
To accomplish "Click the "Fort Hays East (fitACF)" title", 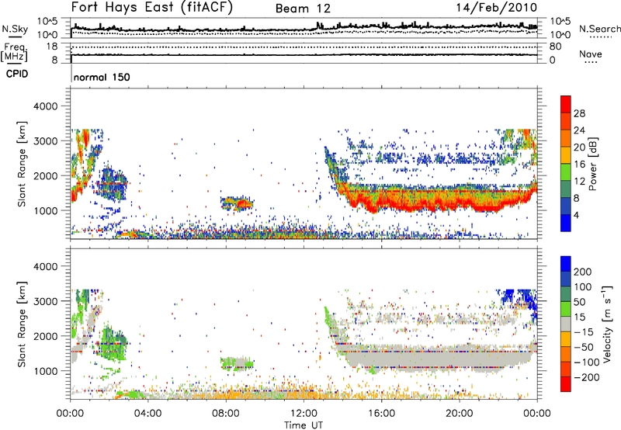I will tap(152, 7).
